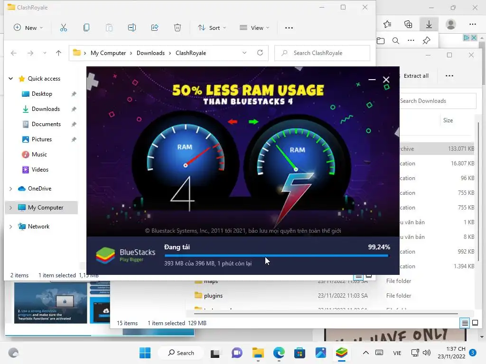The width and height of the screenshot is (486, 364).
Task: Click the Delete trash icon in Explorer toolbar
Action: pyautogui.click(x=178, y=28)
